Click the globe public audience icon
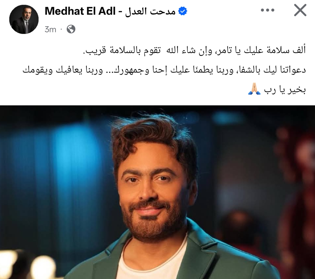Viewport: 315px width, 279px height. pos(71,29)
